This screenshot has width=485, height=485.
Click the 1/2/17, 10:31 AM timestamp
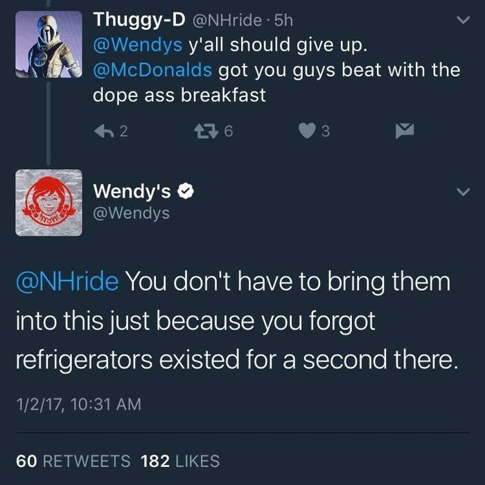click(x=78, y=404)
